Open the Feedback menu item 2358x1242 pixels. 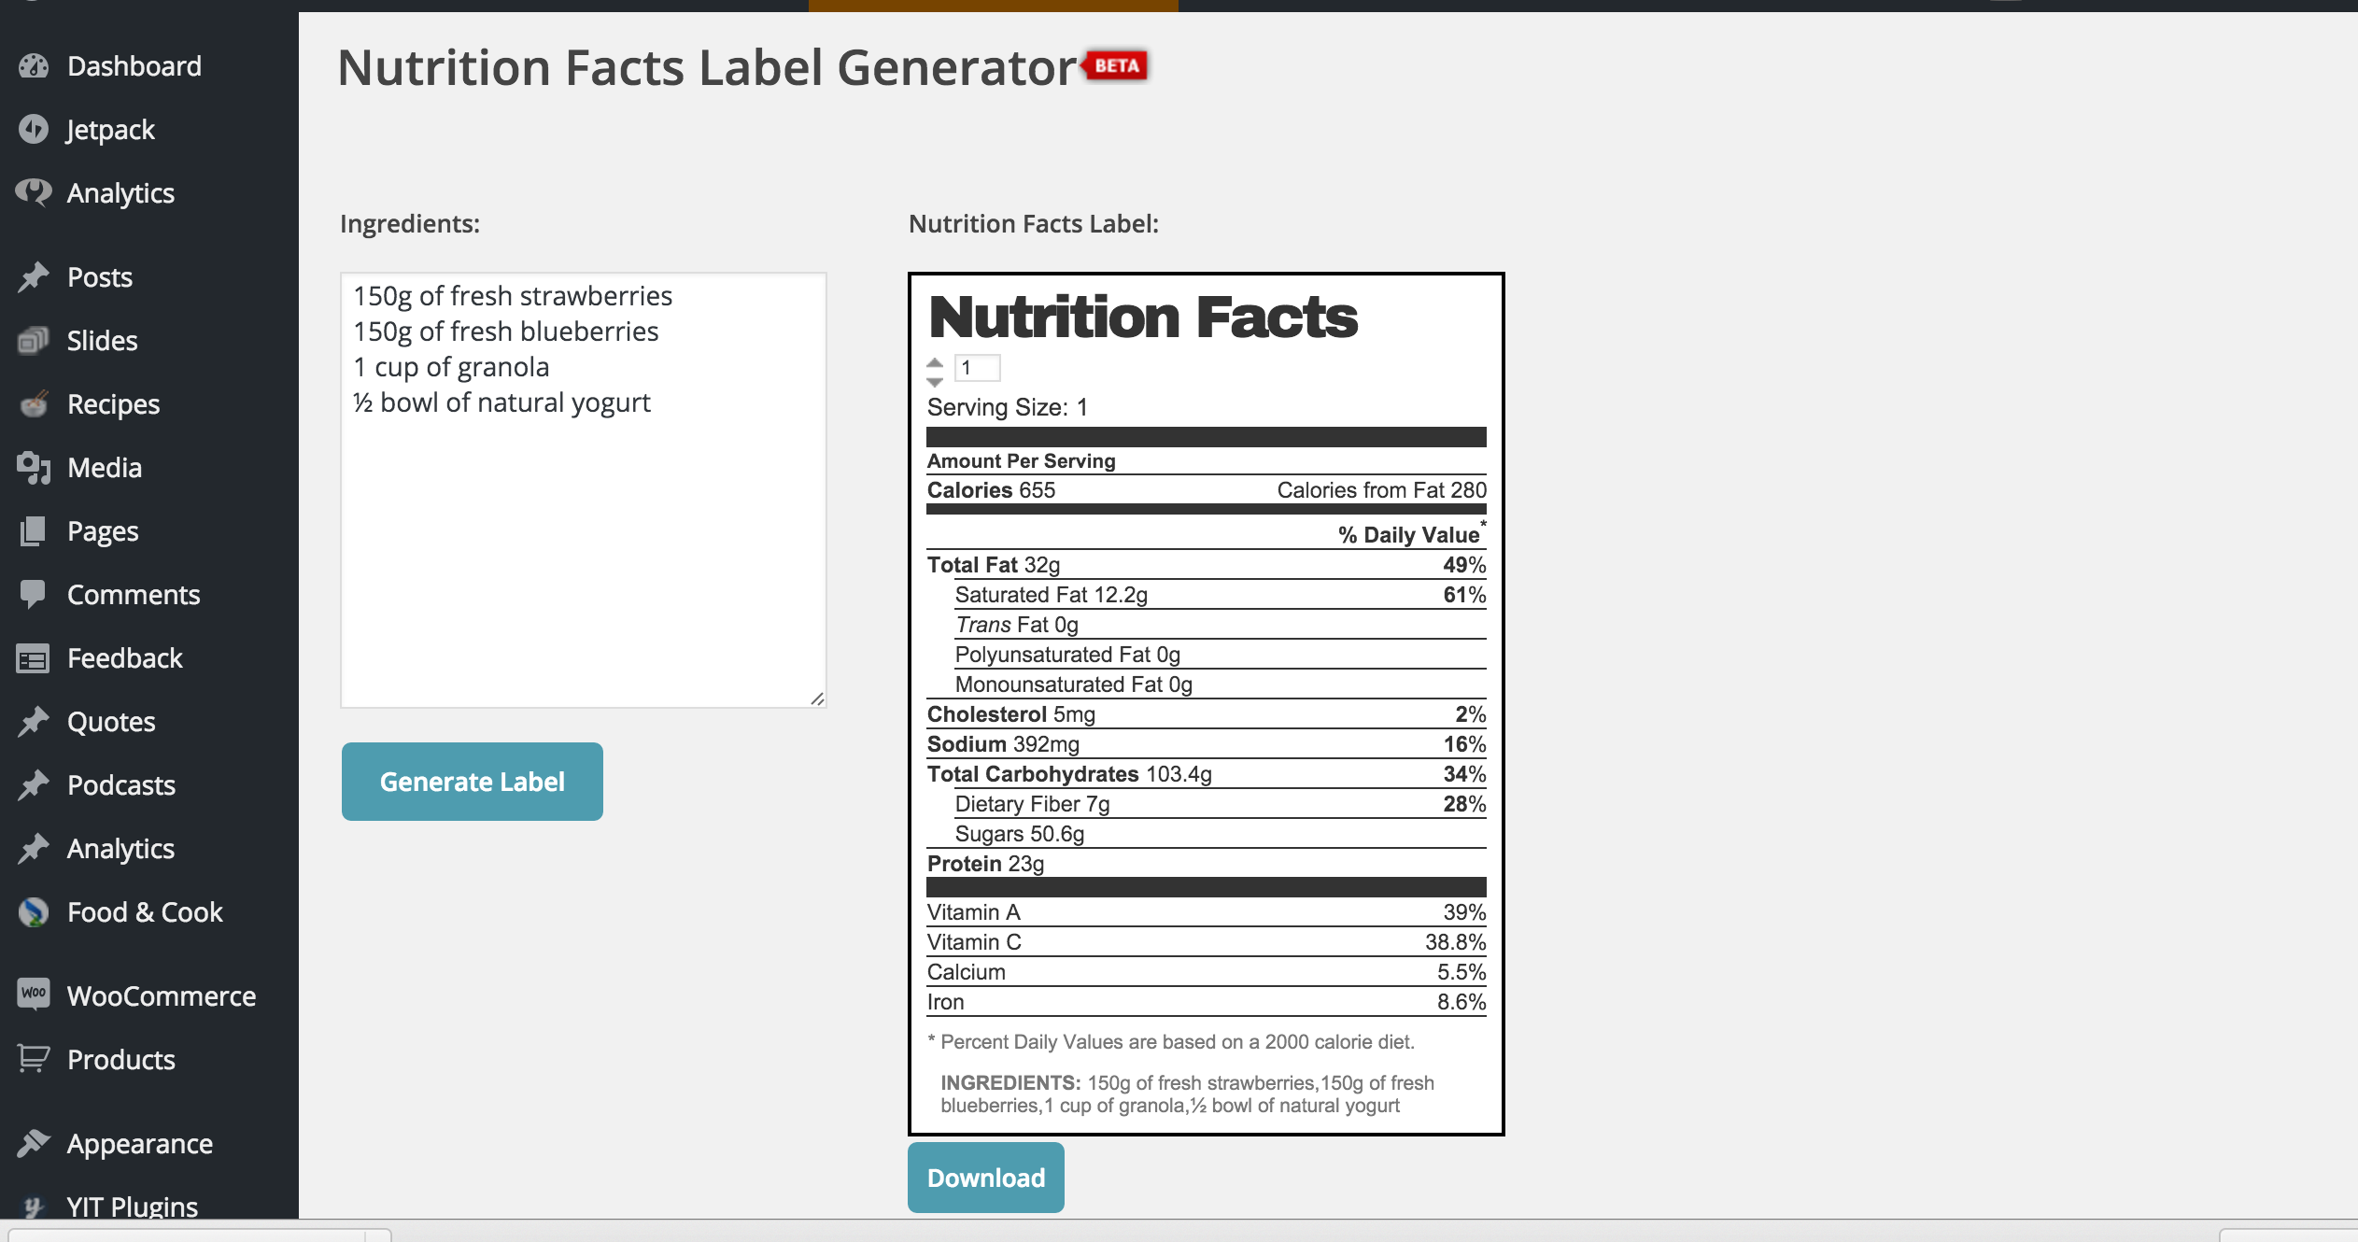pyautogui.click(x=125, y=658)
